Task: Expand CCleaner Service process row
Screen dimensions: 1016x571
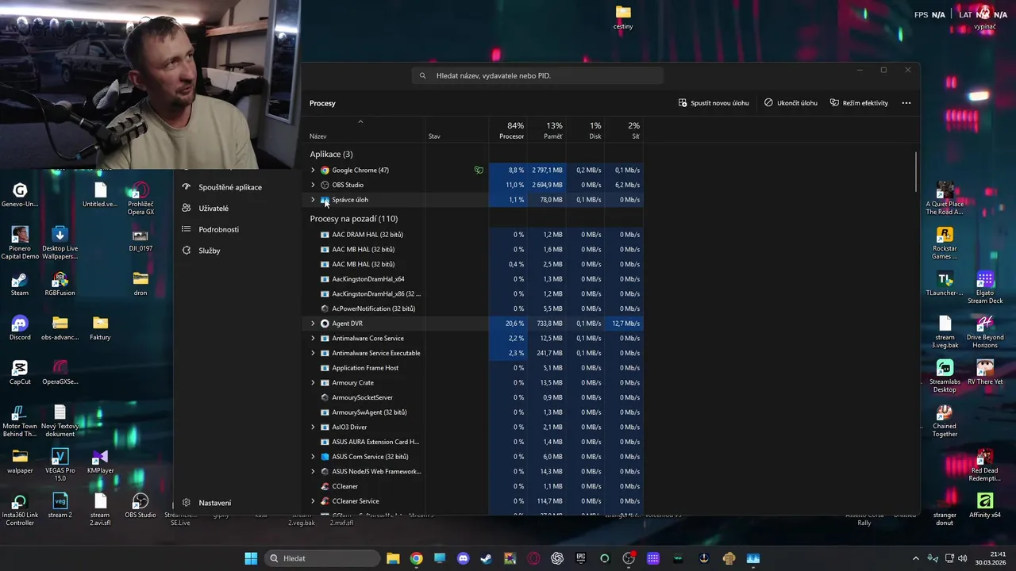Action: tap(313, 501)
